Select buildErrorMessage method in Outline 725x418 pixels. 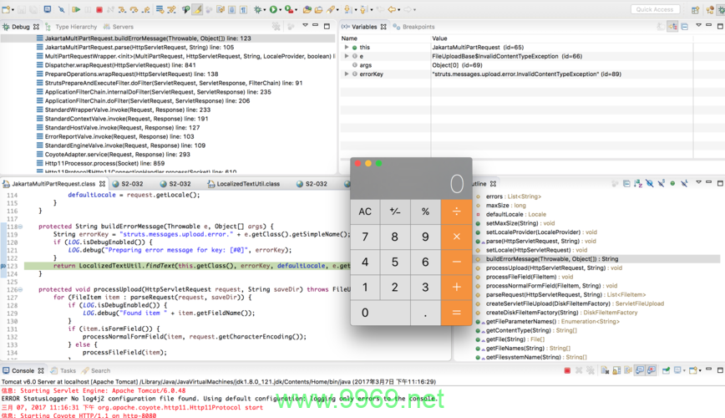551,259
